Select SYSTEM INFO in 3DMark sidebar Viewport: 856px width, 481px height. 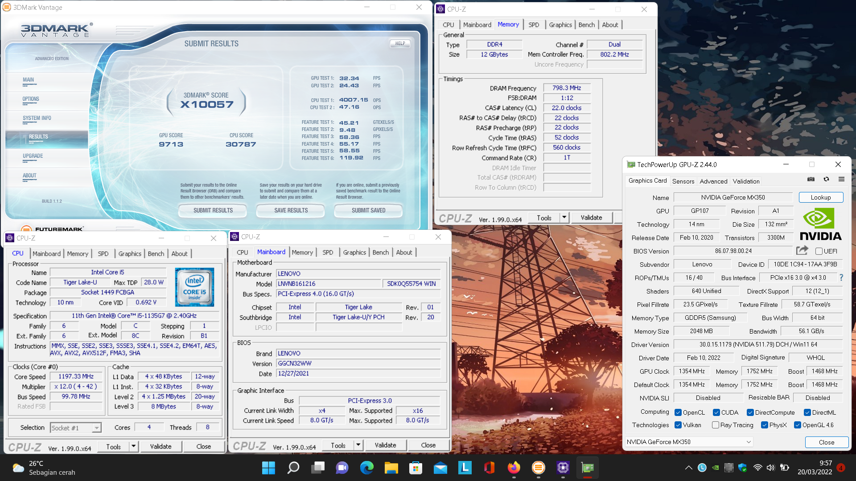(x=37, y=118)
